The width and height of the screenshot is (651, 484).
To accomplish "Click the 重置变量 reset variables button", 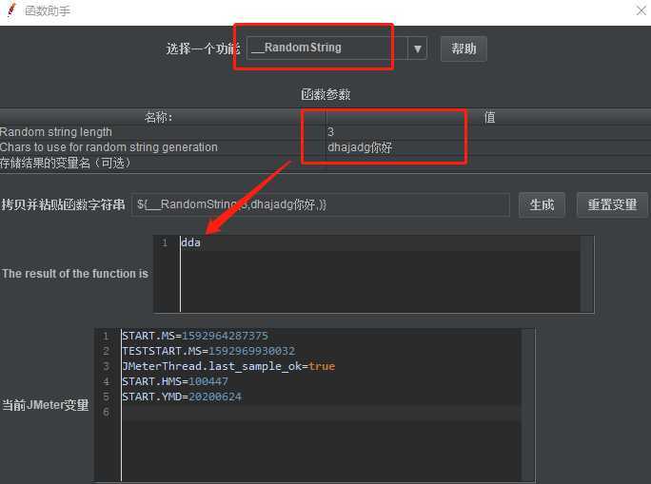I will pos(612,204).
